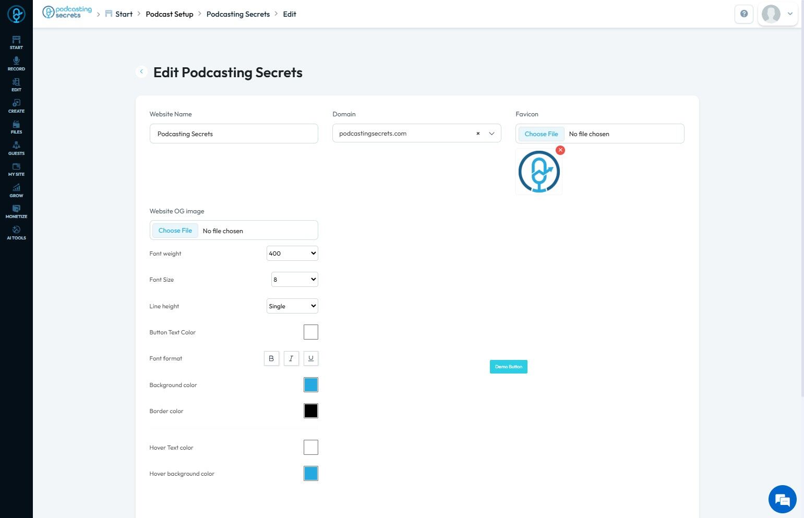Open the Guests section in sidebar
Screen dimensions: 804x518
[x=16, y=149]
